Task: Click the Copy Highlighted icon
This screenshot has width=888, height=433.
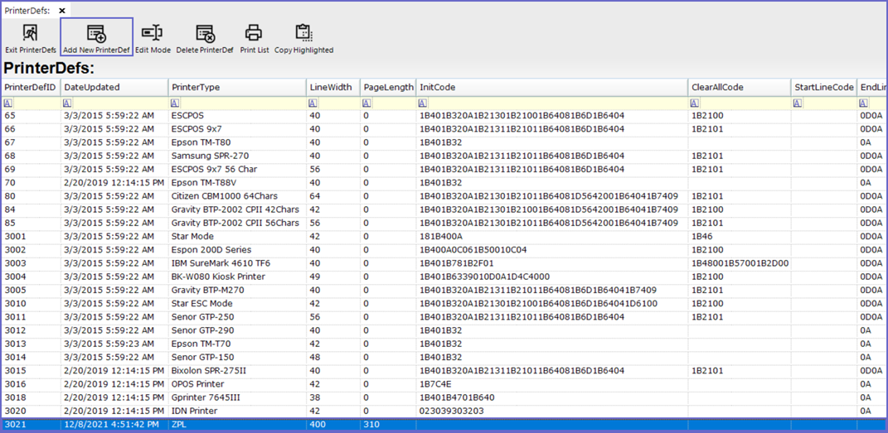Action: (x=303, y=34)
